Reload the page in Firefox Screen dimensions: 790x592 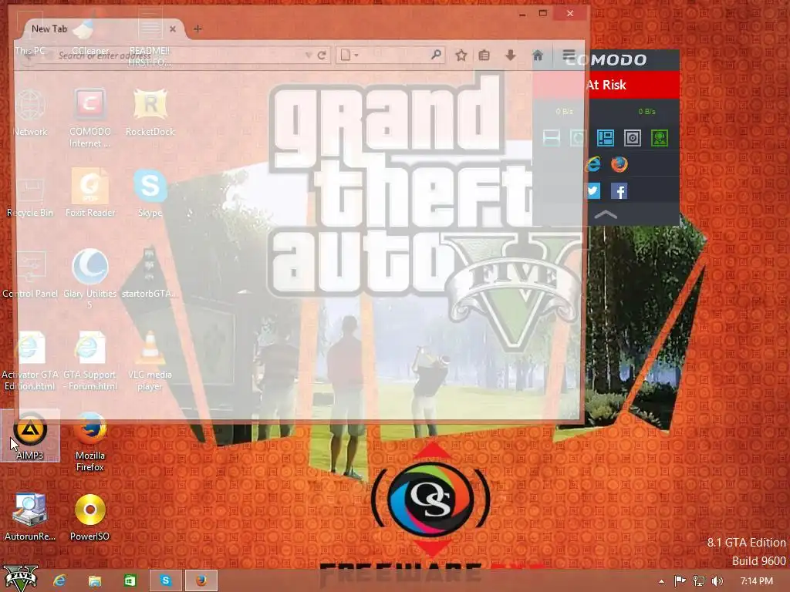322,55
